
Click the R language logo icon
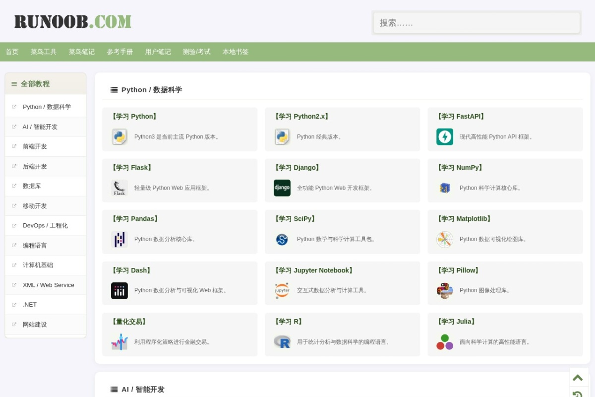tap(282, 342)
